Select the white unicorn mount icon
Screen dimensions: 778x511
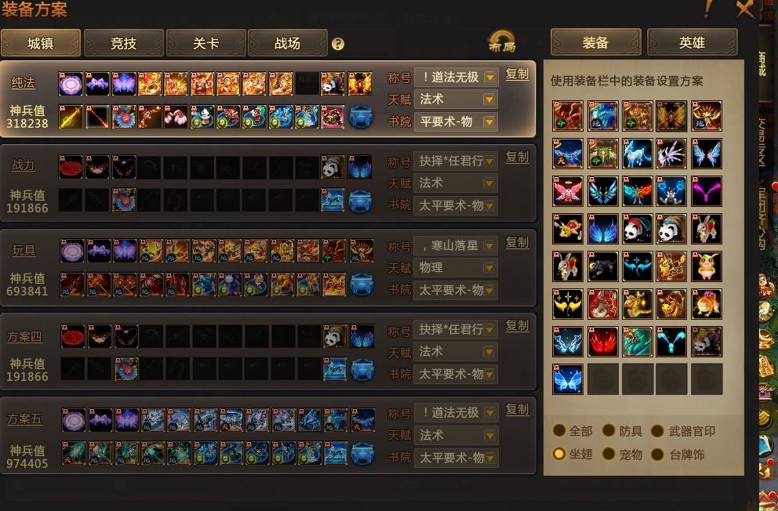(x=637, y=154)
